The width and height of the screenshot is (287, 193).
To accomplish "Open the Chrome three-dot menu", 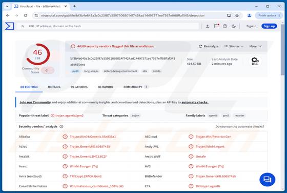I will click(x=279, y=15).
